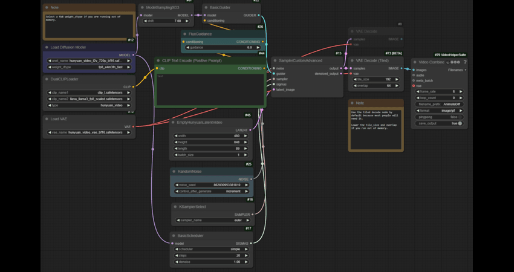Image resolution: width=514 pixels, height=272 pixels.
Task: Collapse the Load Diffusion Model node dot
Action: [x=47, y=47]
